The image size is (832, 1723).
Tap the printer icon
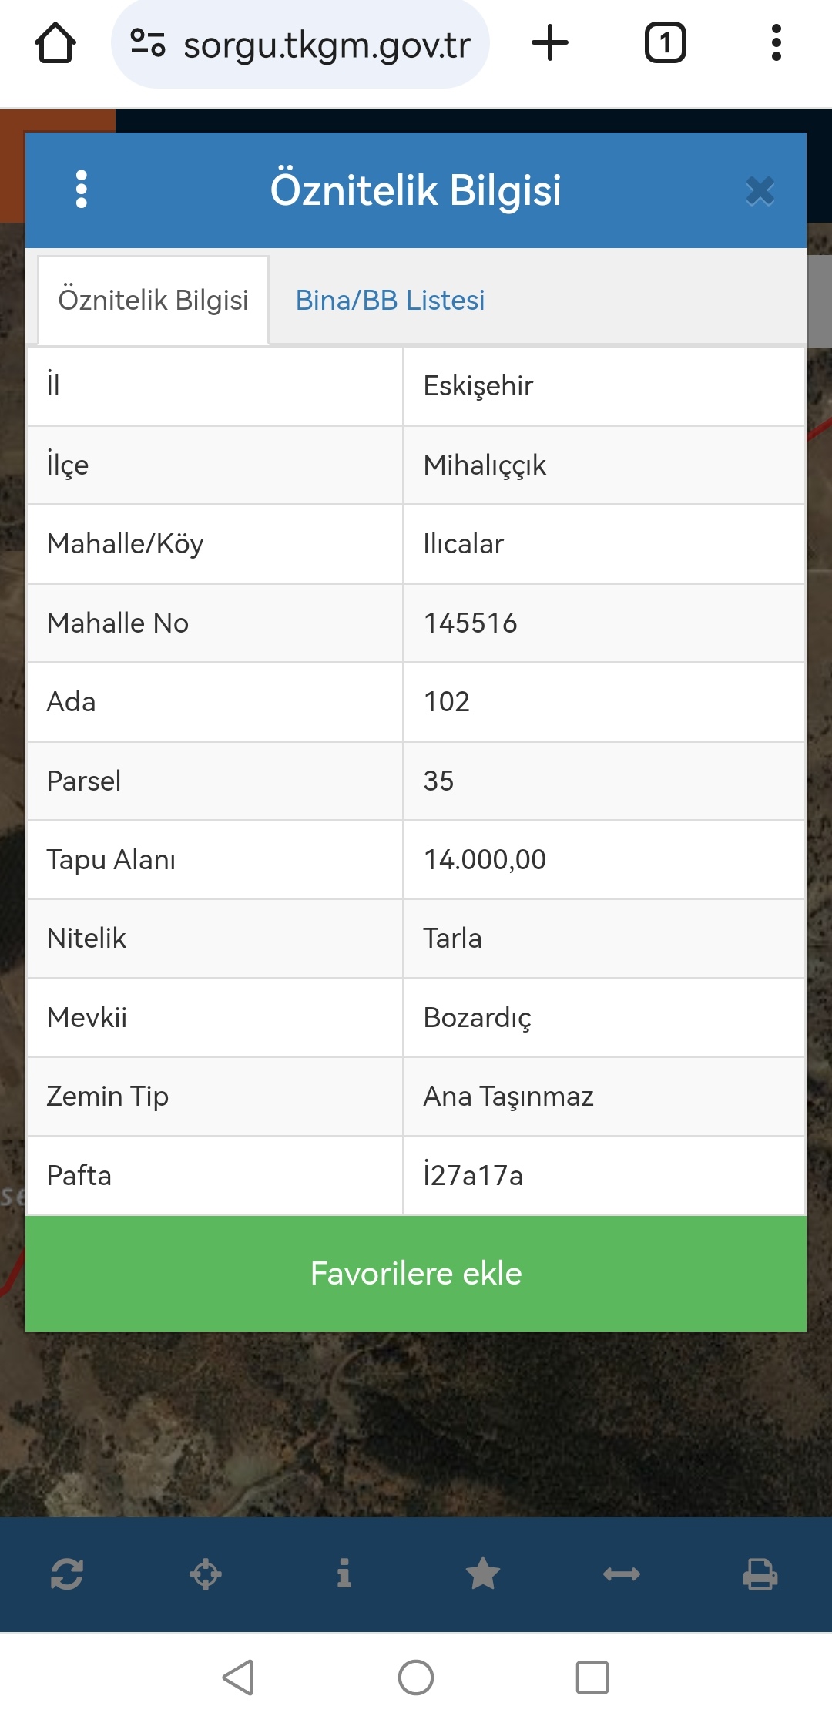pos(760,1574)
